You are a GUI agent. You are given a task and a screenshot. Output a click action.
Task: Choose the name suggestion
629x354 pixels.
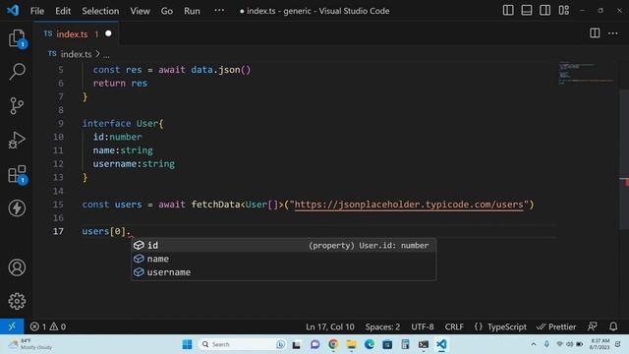[284, 259]
